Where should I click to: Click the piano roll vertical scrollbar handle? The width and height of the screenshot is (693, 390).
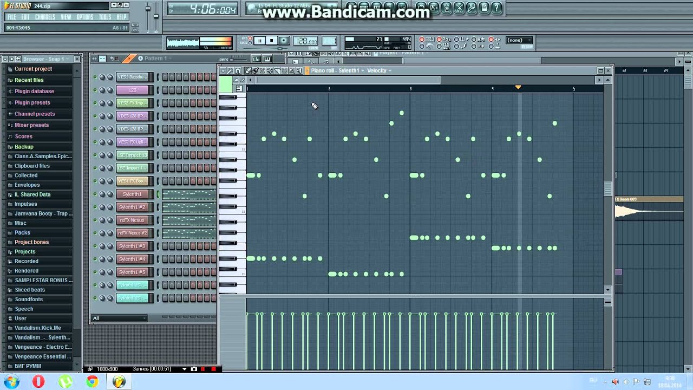tap(608, 188)
